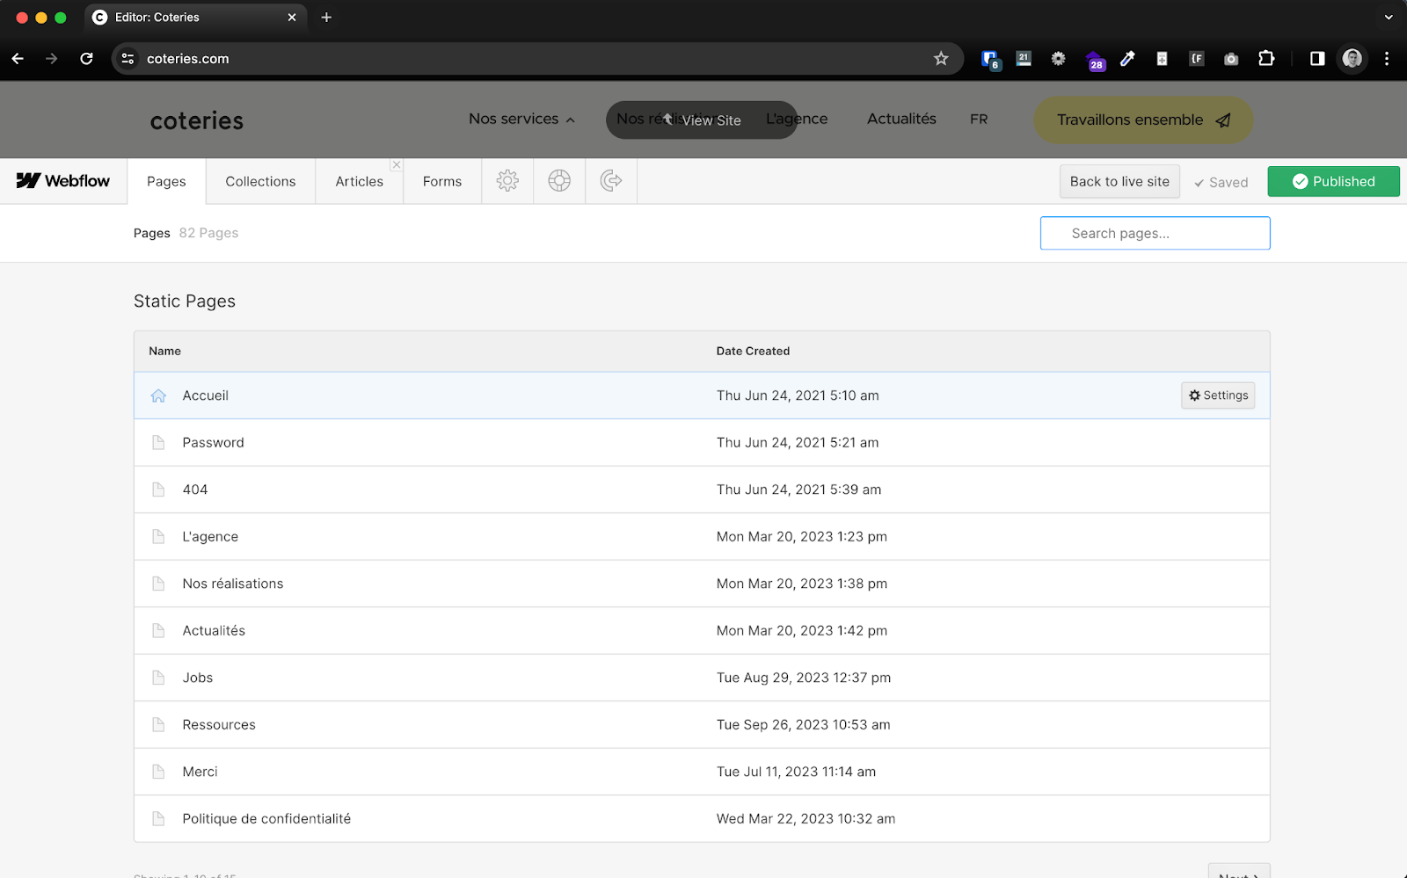The width and height of the screenshot is (1407, 878).
Task: Open the Politique de confidentialité row
Action: tap(702, 819)
